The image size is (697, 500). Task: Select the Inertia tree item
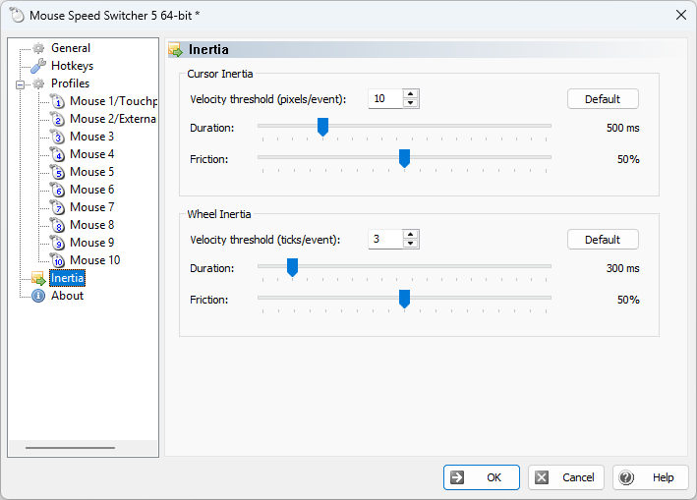pos(67,278)
